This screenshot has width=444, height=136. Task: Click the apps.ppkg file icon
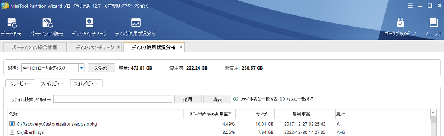[x=12, y=124]
